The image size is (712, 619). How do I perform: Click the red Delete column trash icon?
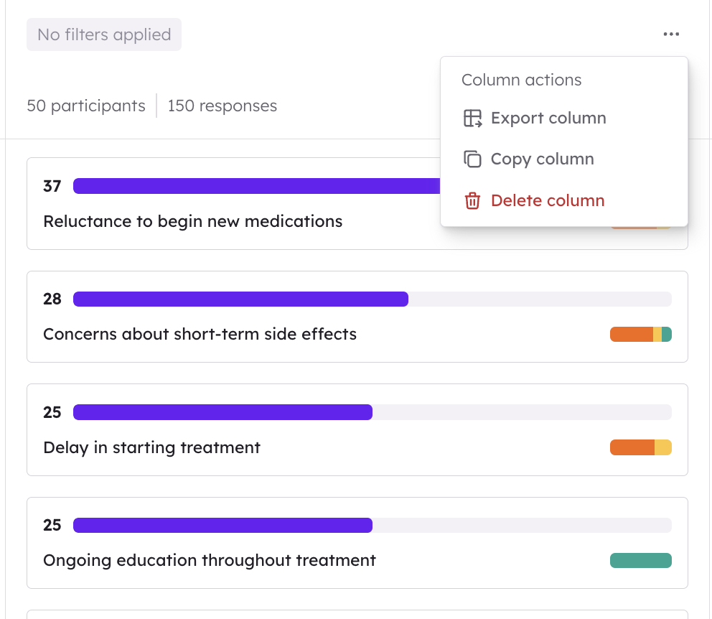[x=472, y=201]
